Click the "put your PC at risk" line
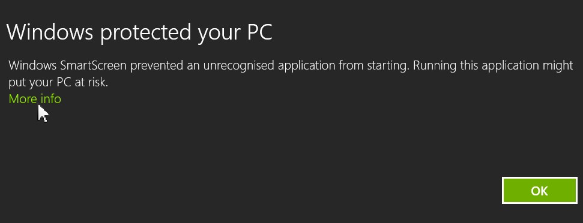Viewport: 583px width, 223px height. [x=58, y=83]
